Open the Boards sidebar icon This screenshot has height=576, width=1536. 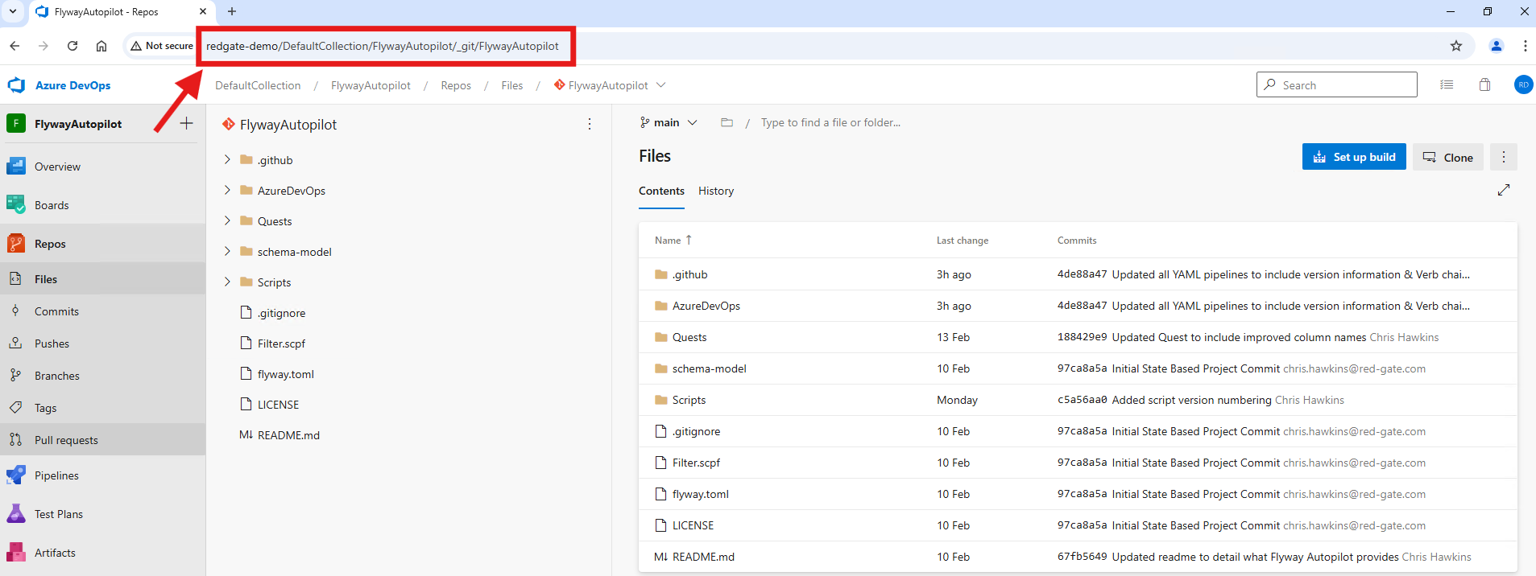click(16, 205)
